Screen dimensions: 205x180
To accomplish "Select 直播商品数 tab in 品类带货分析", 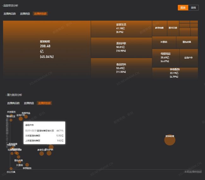I will [x=10, y=14].
